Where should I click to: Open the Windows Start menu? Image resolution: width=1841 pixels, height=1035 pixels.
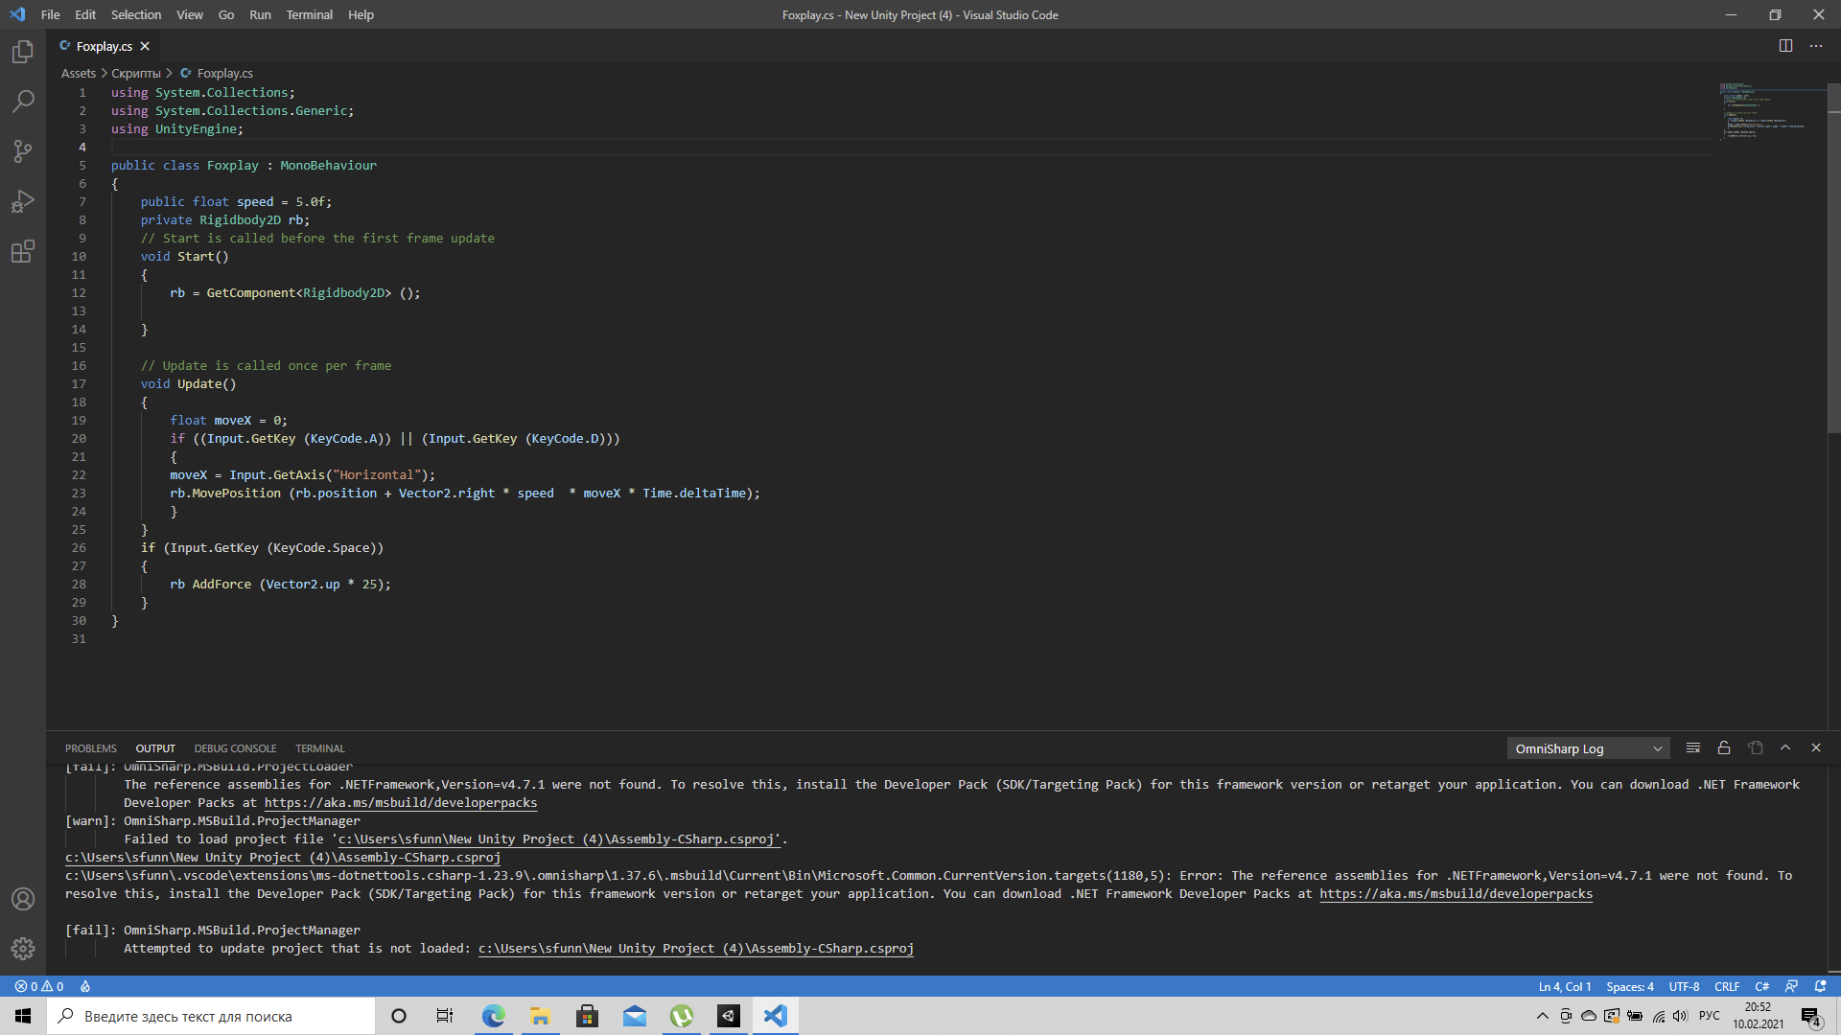point(23,1016)
